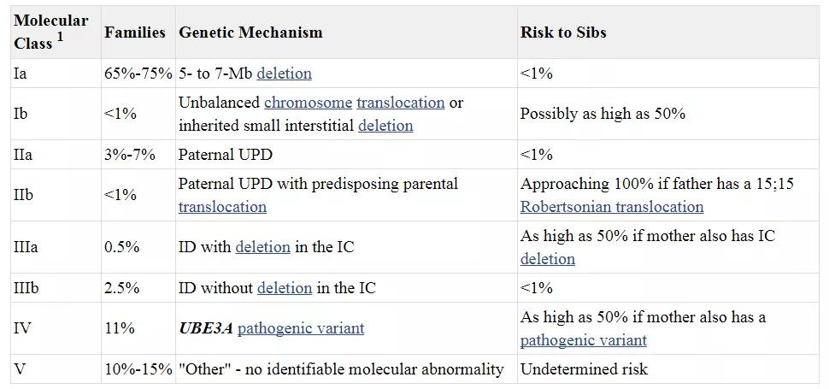Select the 65%-75% families cell
This screenshot has height=389, width=829.
138,74
